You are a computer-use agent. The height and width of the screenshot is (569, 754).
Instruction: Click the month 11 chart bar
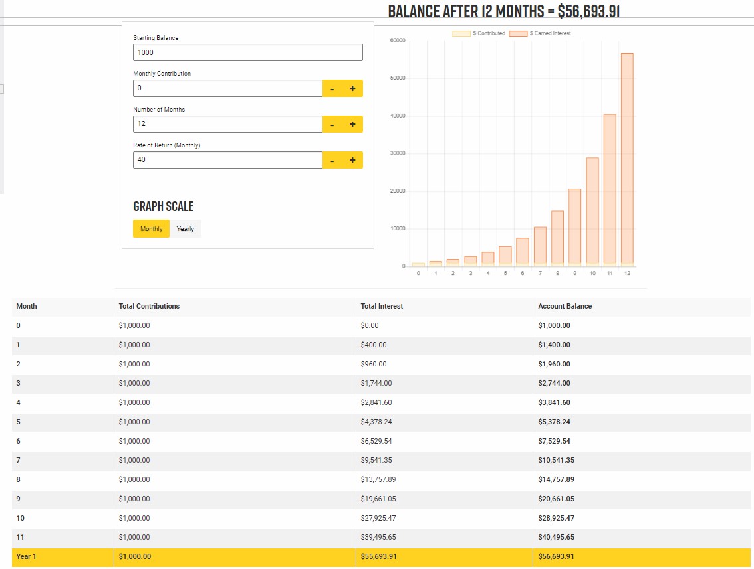point(610,190)
